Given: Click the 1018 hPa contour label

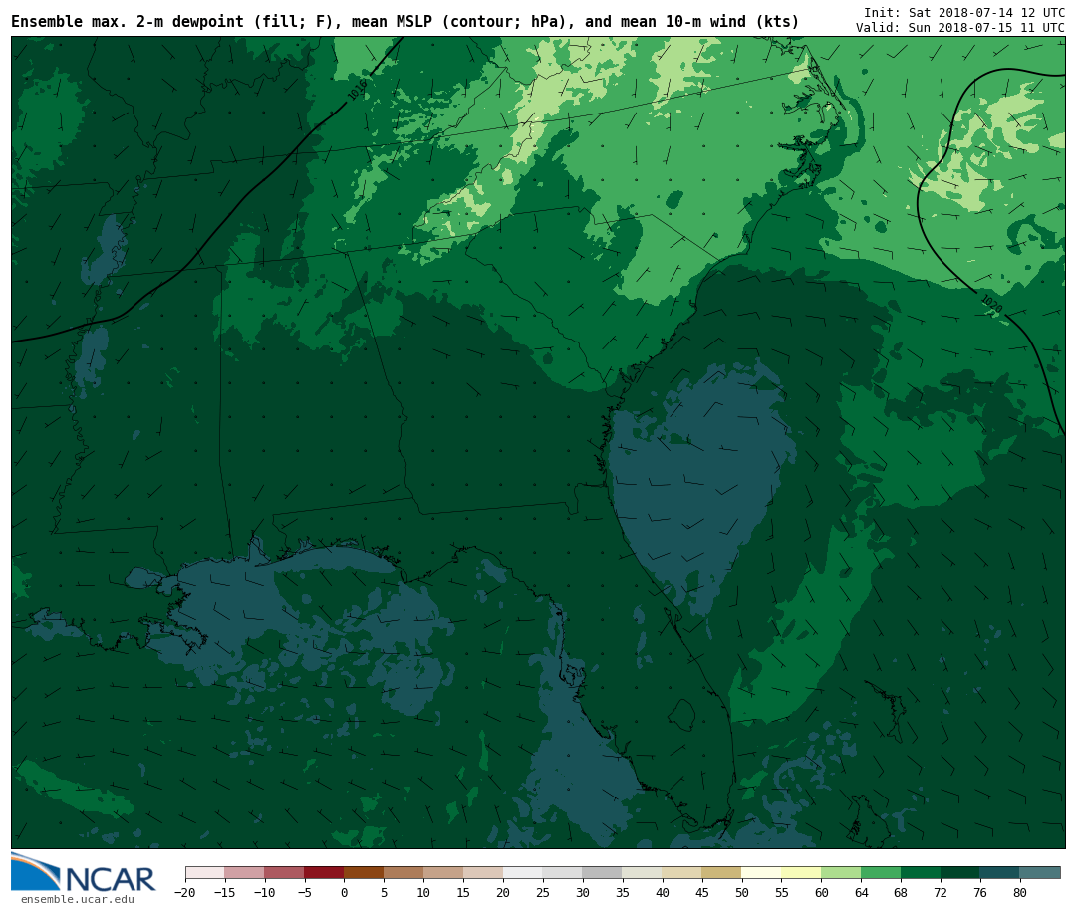Looking at the screenshot, I should (358, 90).
